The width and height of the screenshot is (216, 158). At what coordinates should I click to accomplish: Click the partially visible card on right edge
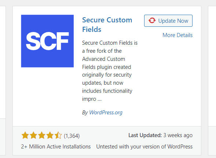[x=212, y=81]
